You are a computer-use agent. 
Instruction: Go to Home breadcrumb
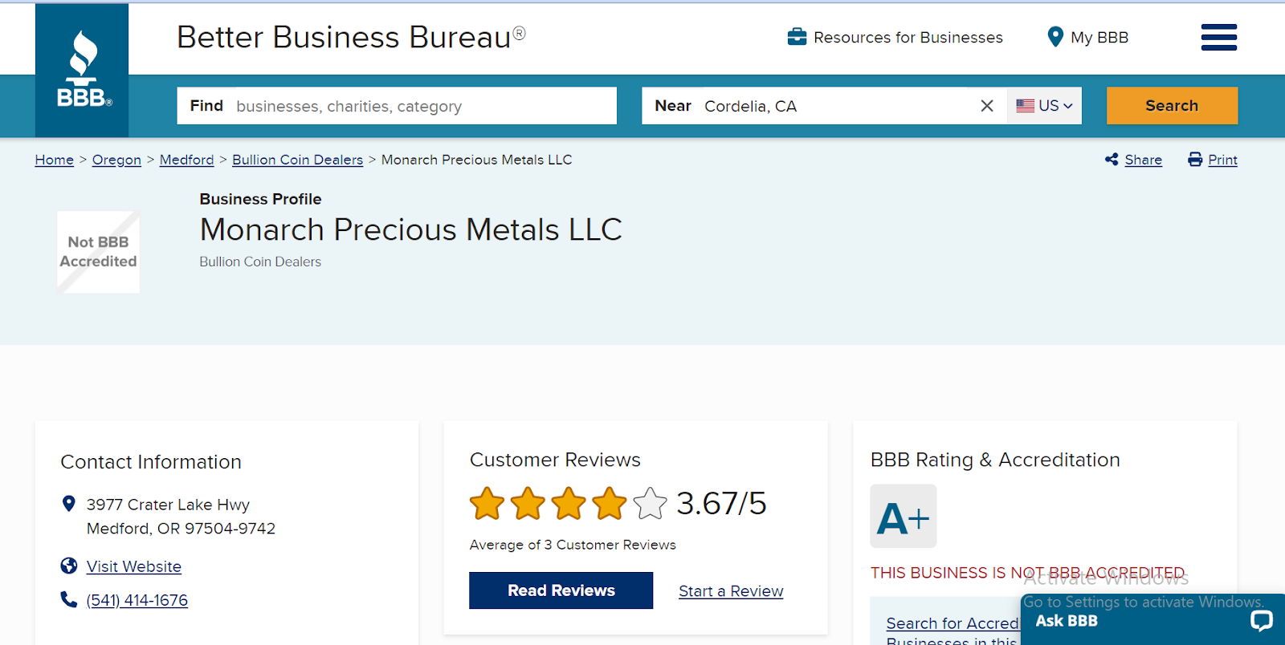pos(55,160)
